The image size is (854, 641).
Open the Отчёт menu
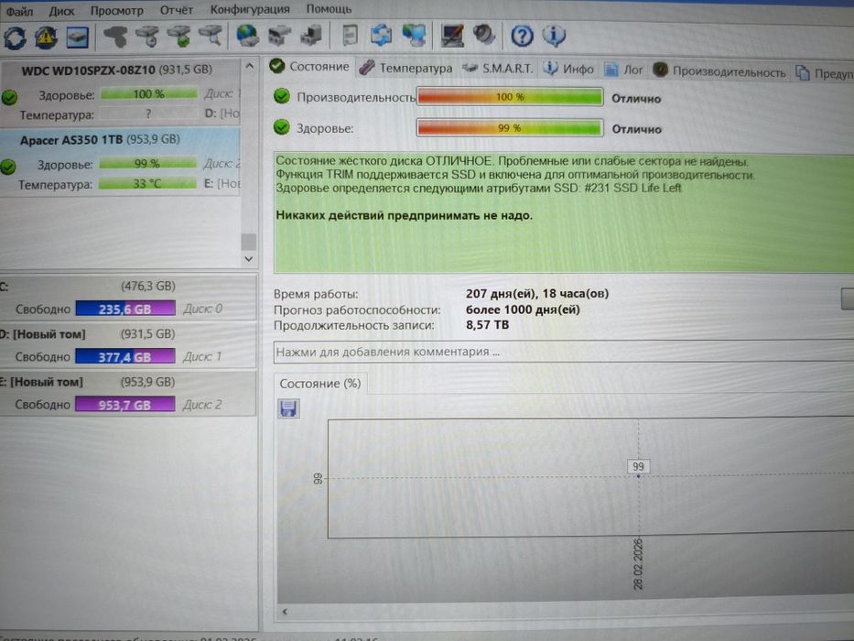point(177,10)
